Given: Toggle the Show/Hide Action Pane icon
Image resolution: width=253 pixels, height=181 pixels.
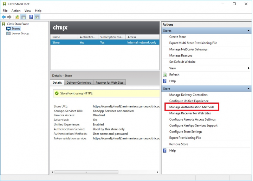Looking at the screenshot, I should point(37,17).
